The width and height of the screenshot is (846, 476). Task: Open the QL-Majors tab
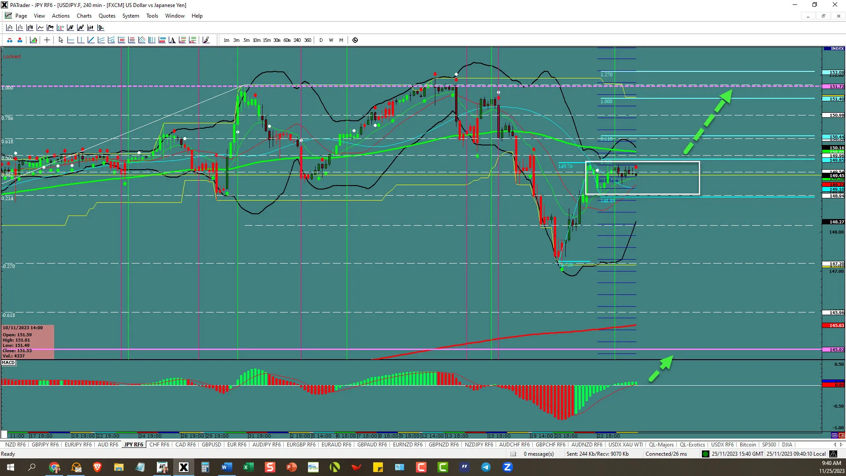pos(661,445)
